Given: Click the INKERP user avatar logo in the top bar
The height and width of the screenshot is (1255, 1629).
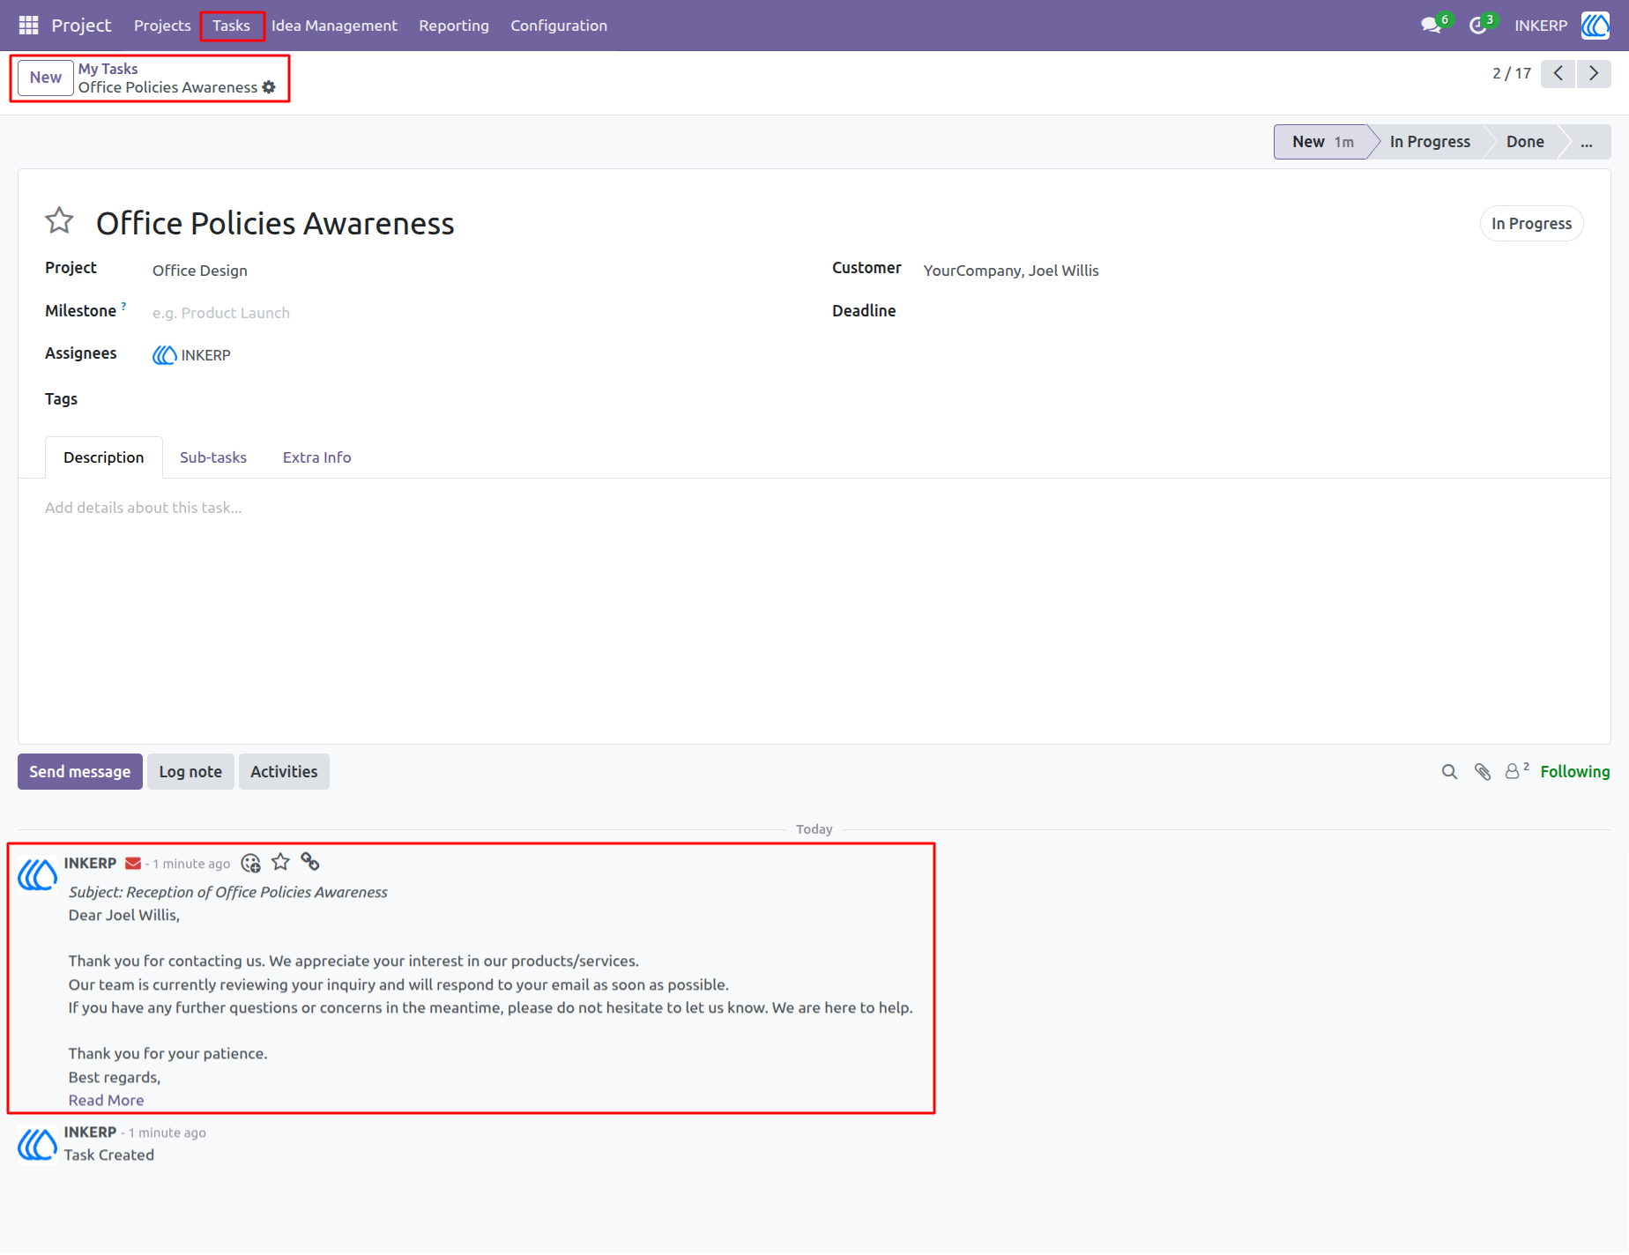Looking at the screenshot, I should point(1595,26).
